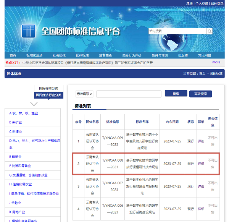The width and height of the screenshot is (229, 222).
Task: Click the 标准名称 column header
Action: coord(142,122)
